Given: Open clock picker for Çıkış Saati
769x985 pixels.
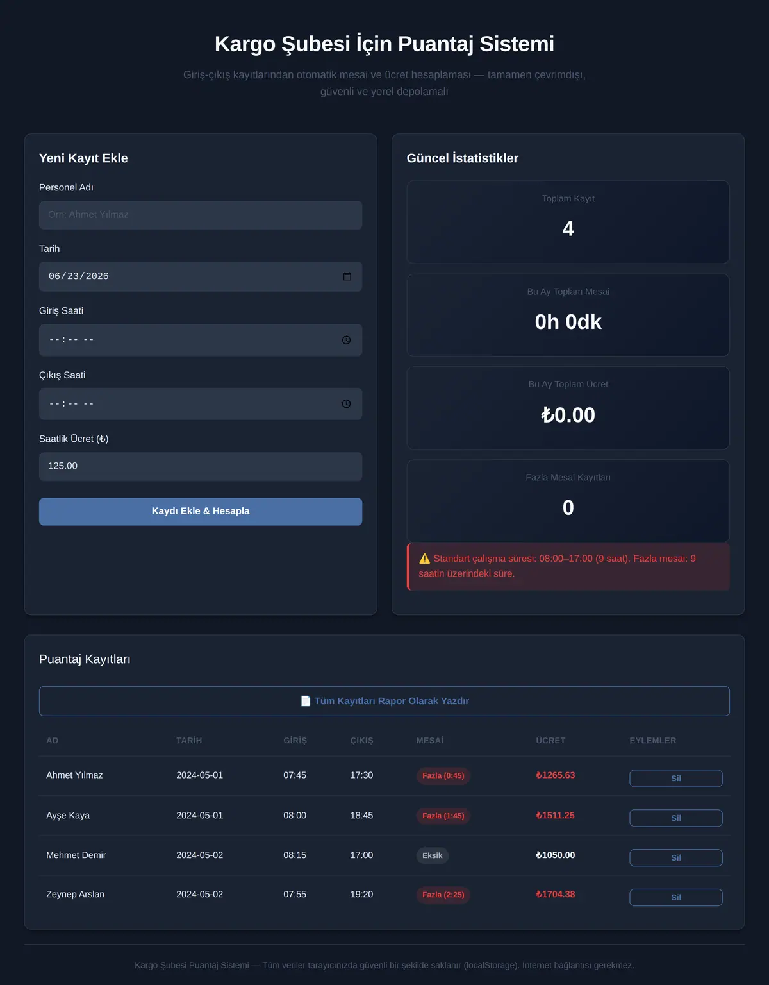Looking at the screenshot, I should pos(346,404).
